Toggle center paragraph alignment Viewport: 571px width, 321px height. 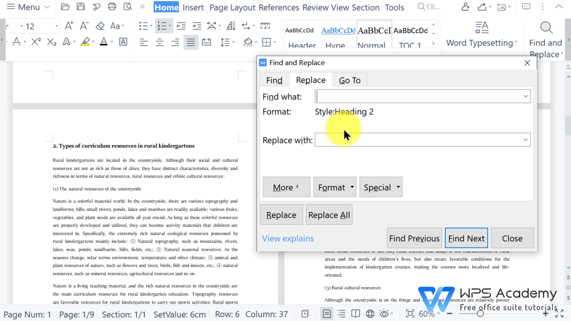coord(159,42)
